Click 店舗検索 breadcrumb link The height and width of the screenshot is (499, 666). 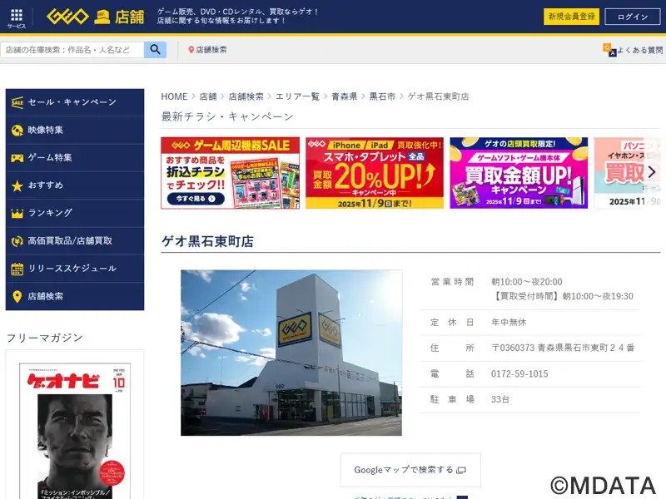[x=246, y=96]
